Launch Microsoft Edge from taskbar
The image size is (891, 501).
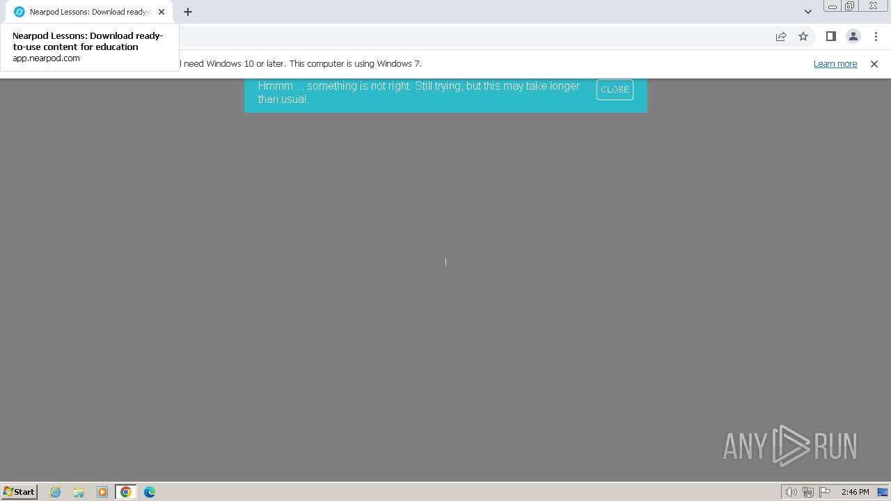click(x=150, y=492)
